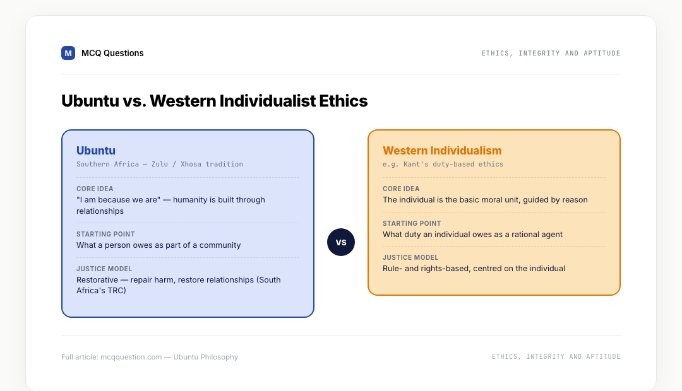Click the blue M logo icon
This screenshot has width=682, height=391.
tap(68, 53)
